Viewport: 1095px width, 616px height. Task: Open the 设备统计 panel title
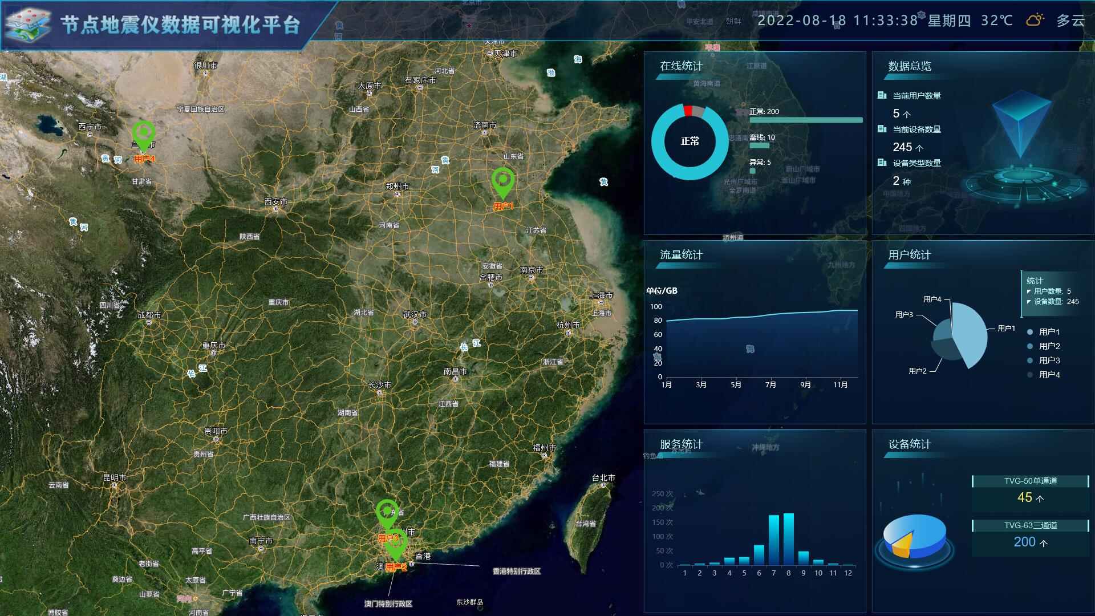tap(909, 444)
